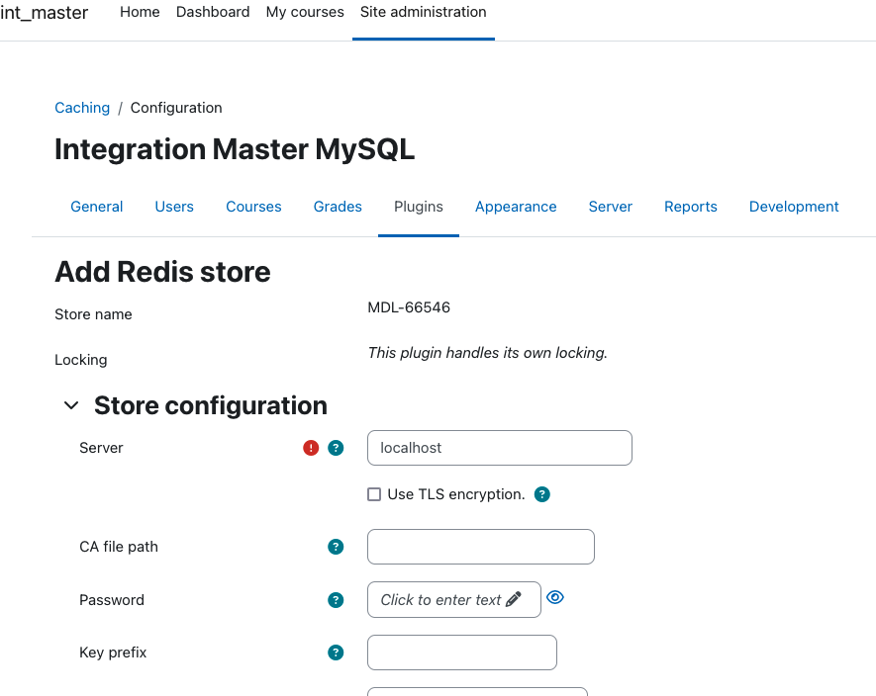Viewport: 876px width, 696px height.
Task: Click 'This plugin handles its own locking' text
Action: tap(487, 353)
